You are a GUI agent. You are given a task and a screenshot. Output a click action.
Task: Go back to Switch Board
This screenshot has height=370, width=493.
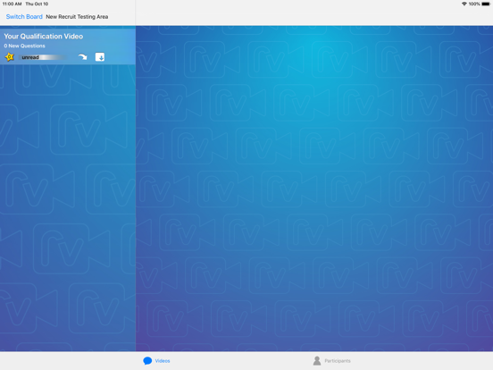tap(24, 17)
